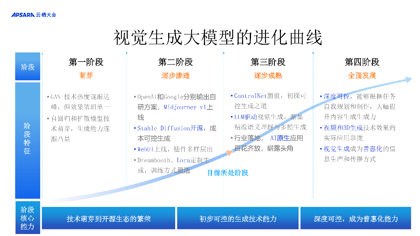The image size is (420, 236).
Task: Click the 自回归和扩散模型技术萌芽 bullet
Action: (x=78, y=128)
